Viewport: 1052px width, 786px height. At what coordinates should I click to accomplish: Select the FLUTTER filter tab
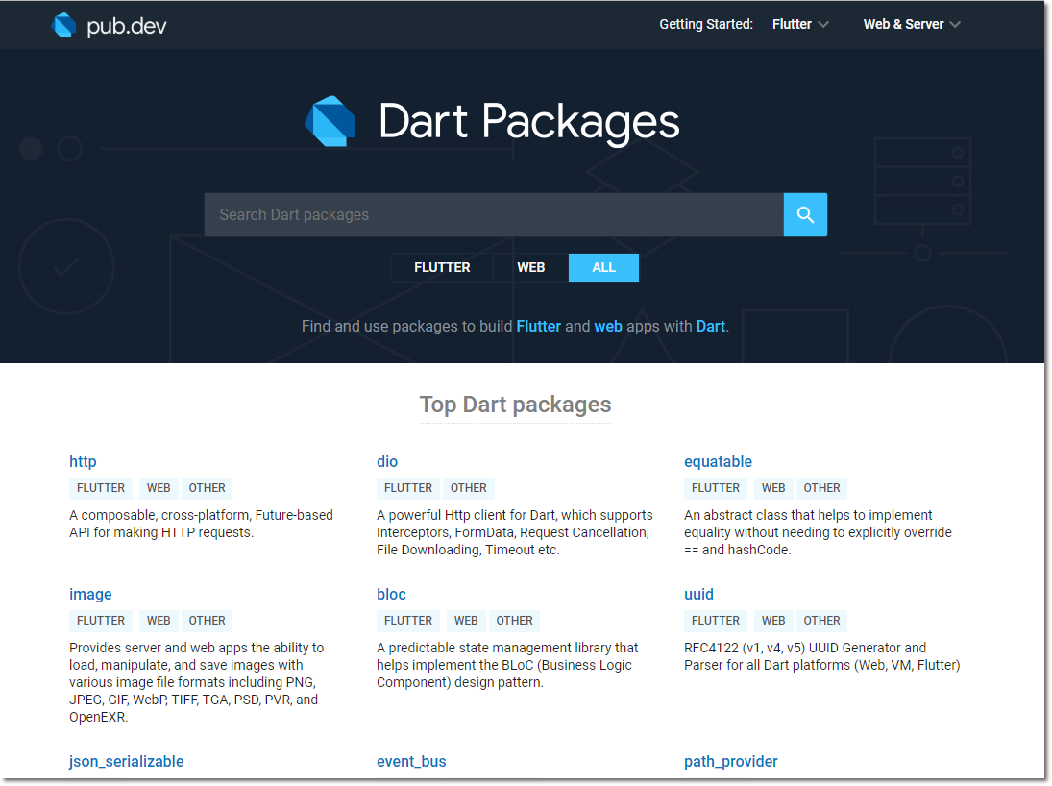pos(442,268)
